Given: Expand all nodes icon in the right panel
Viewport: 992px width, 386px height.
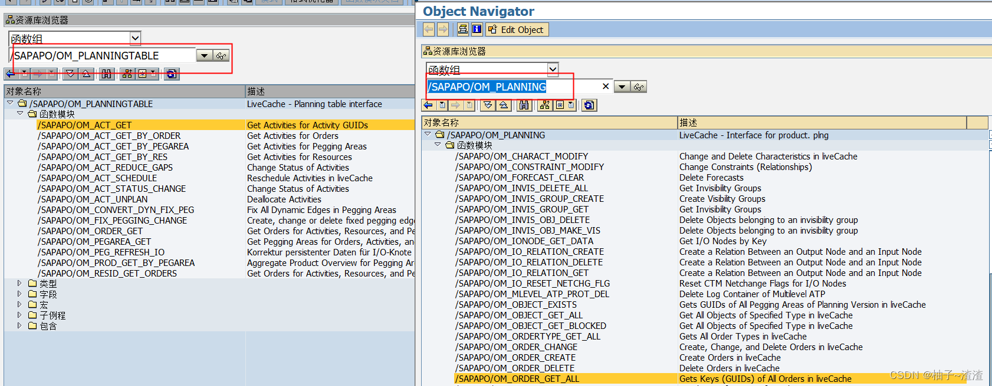Looking at the screenshot, I should pyautogui.click(x=488, y=105).
